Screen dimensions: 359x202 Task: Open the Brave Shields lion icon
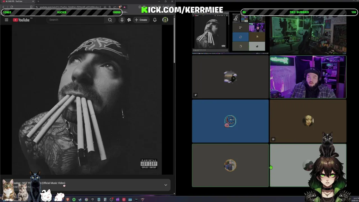click(x=120, y=7)
